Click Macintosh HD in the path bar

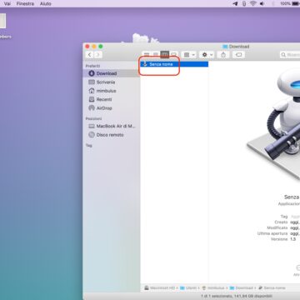point(160,288)
